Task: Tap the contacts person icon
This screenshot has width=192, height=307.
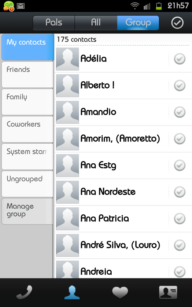Action: [x=72, y=292]
